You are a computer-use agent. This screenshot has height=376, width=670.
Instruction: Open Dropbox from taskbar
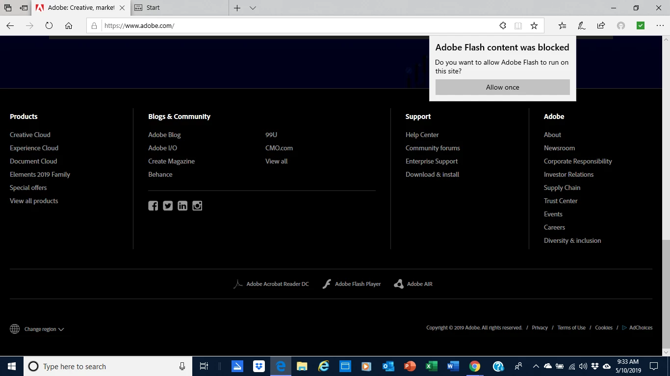pos(259,366)
